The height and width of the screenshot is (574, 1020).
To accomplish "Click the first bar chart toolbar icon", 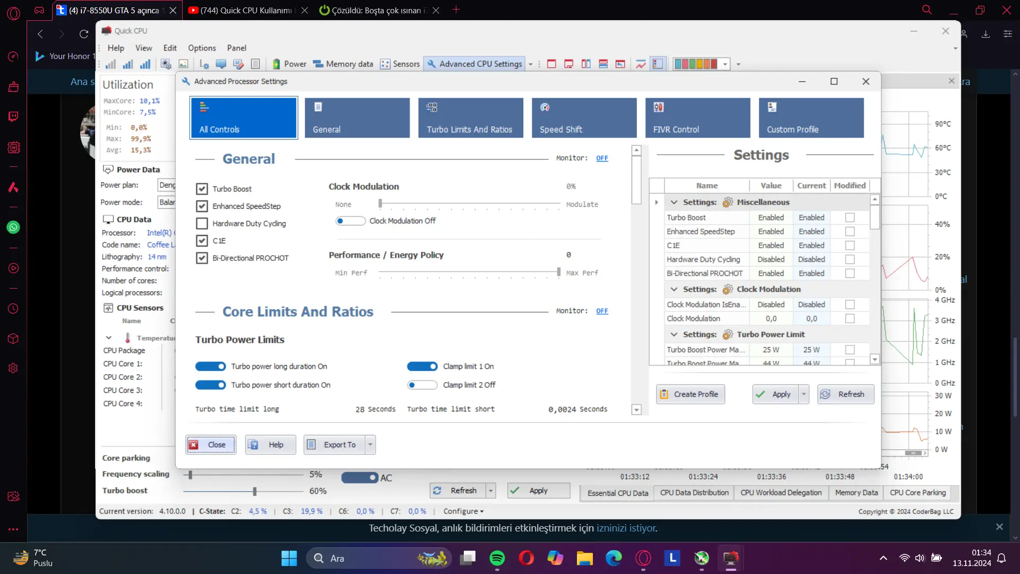I will pos(110,64).
